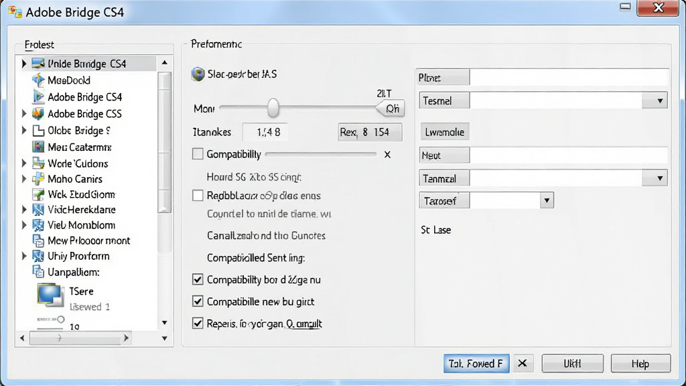The height and width of the screenshot is (386, 686).
Task: Click the icon beside Vieb Momblom
Action: pos(38,225)
